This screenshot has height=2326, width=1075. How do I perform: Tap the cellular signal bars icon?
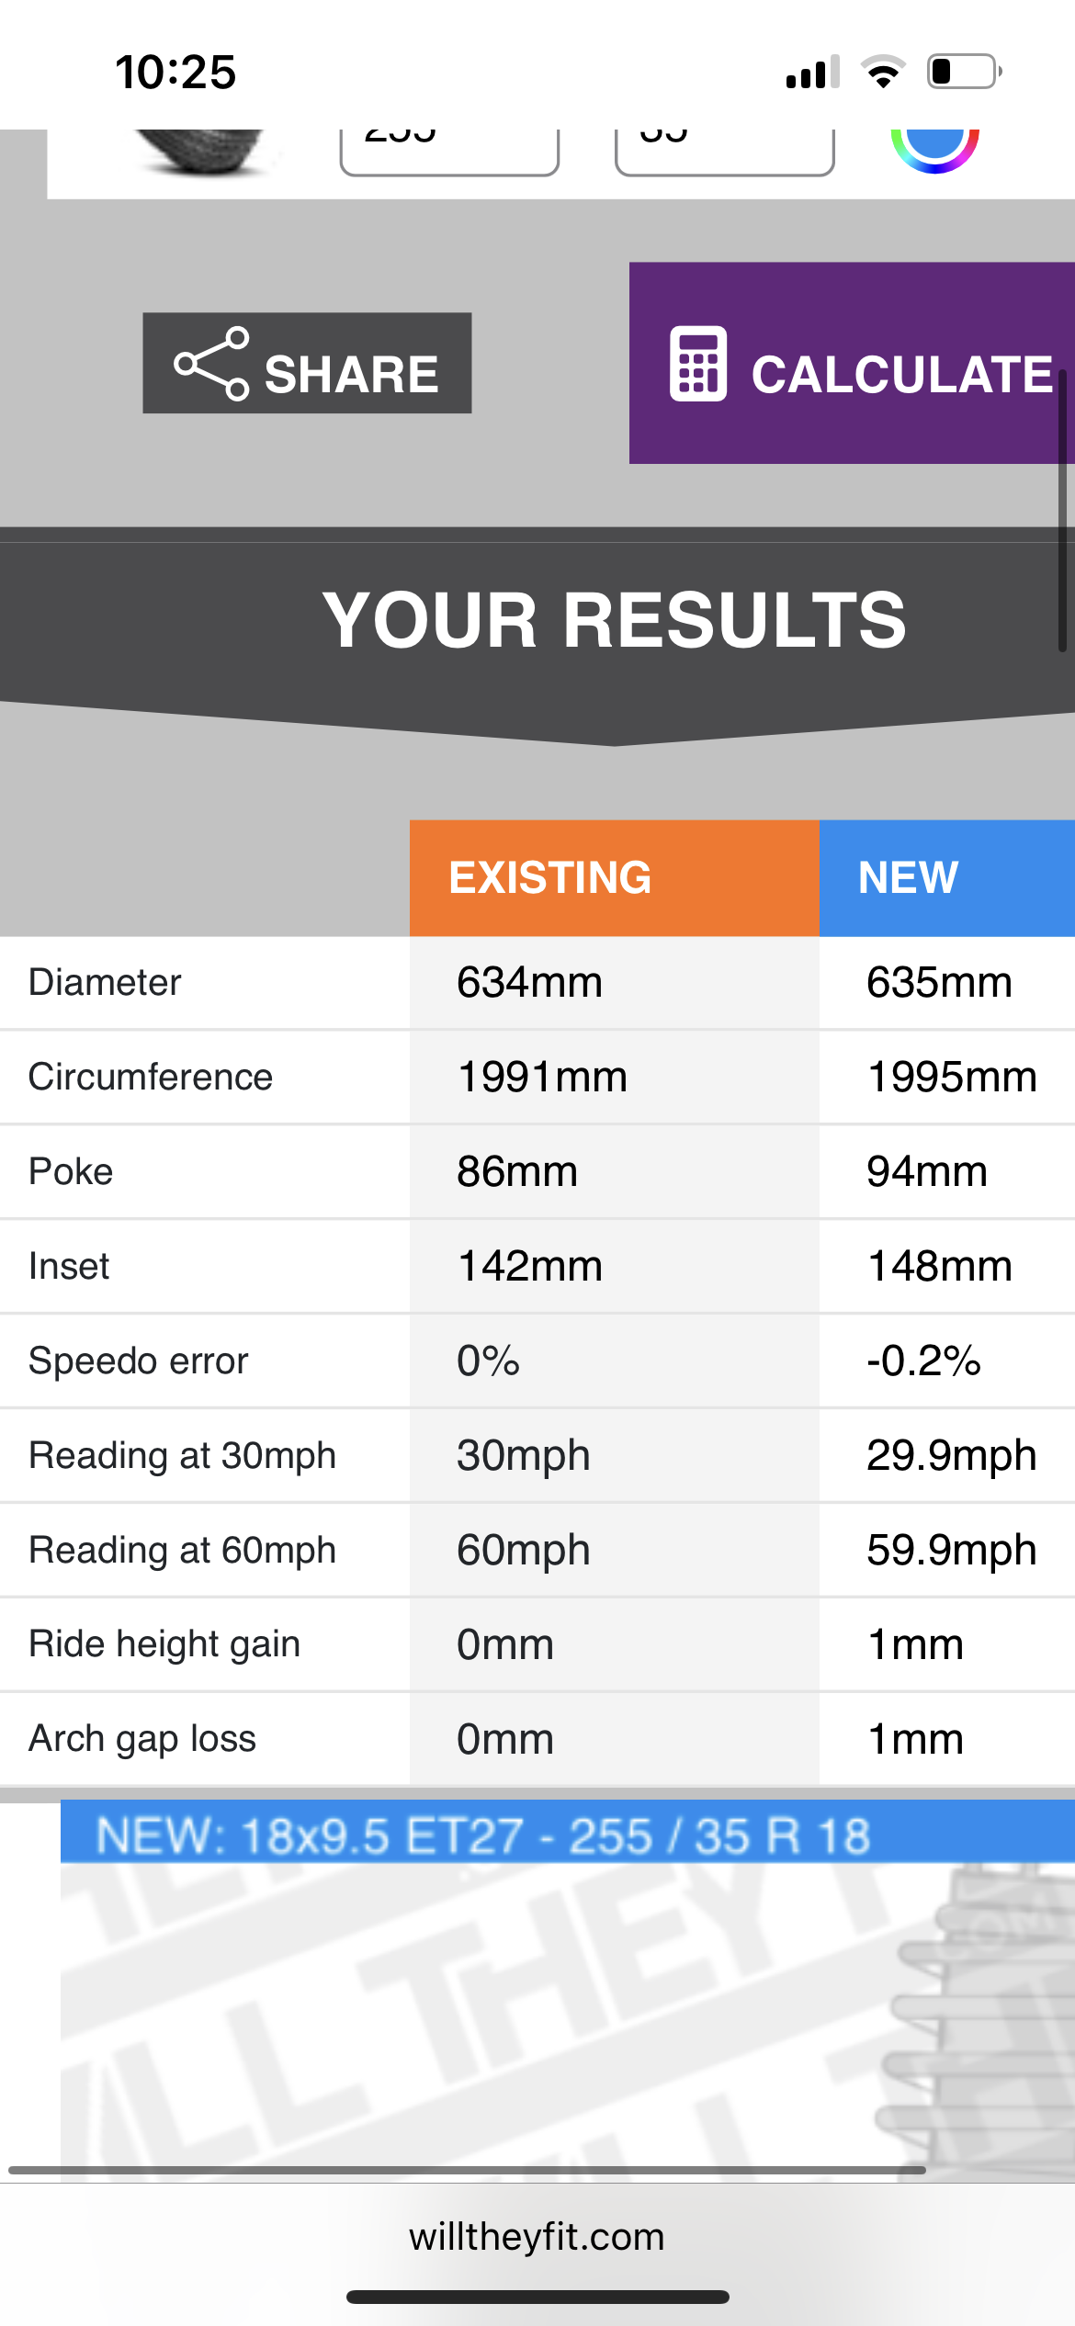813,72
